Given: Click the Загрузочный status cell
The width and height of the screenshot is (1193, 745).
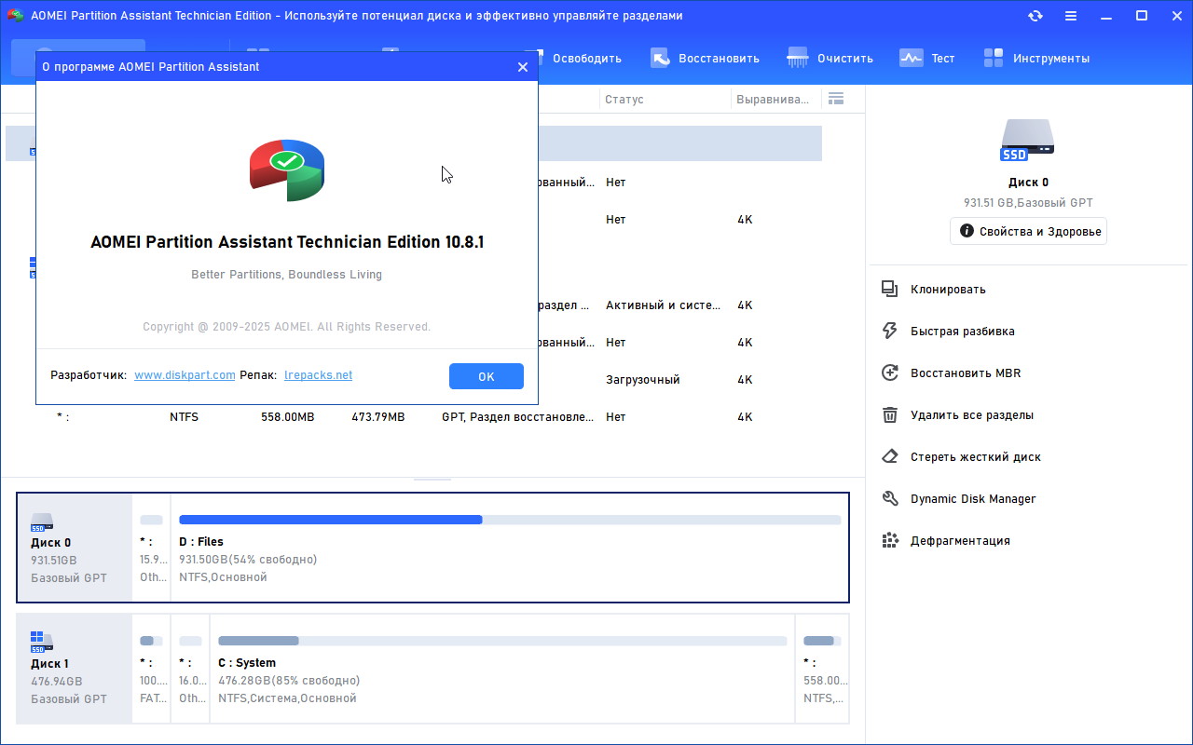Looking at the screenshot, I should pos(643,380).
